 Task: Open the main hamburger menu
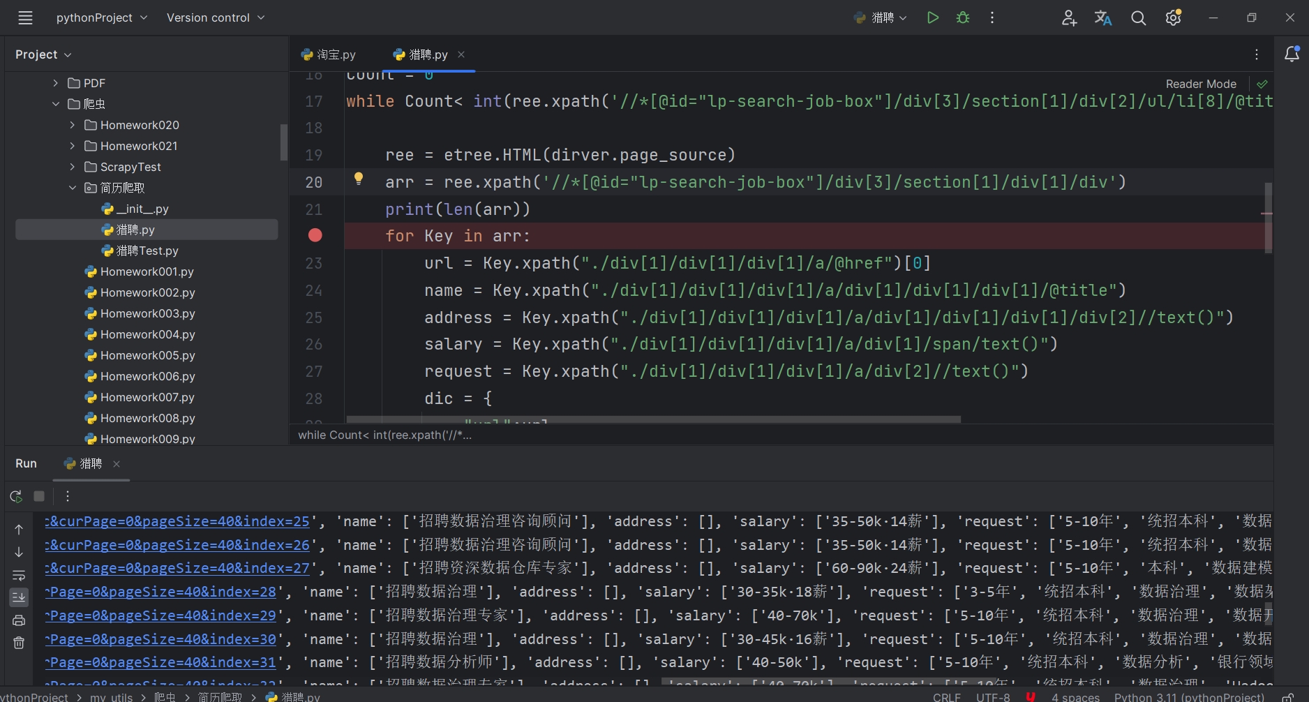click(25, 18)
